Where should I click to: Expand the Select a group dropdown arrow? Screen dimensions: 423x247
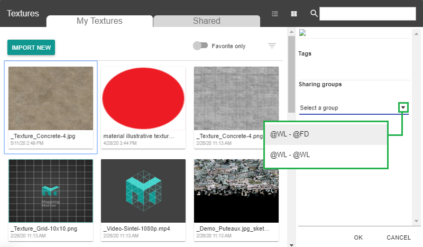coord(403,107)
